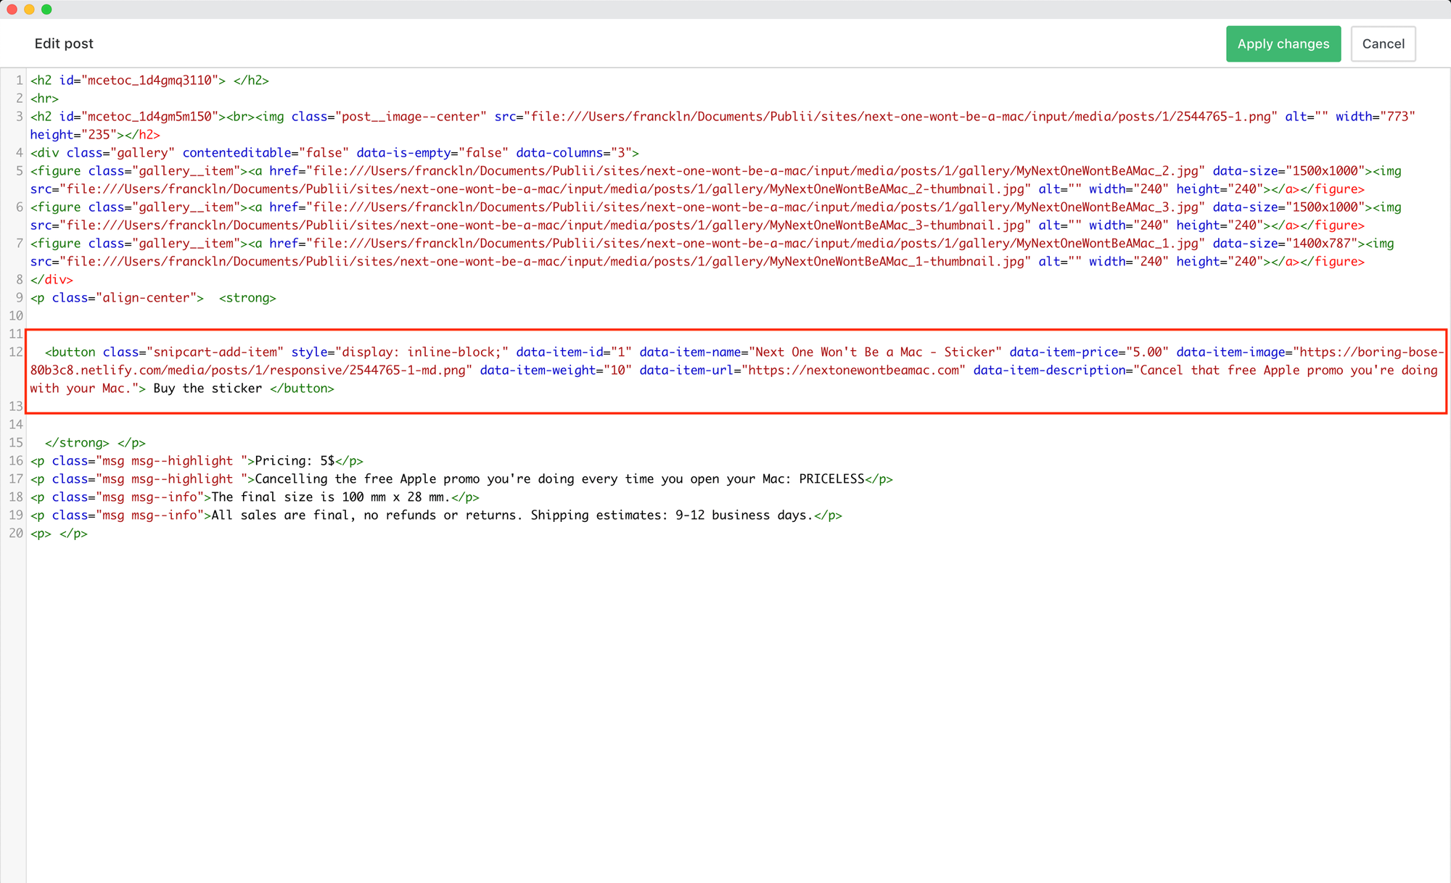Click the data-item-image attribute name
The image size is (1451, 883).
[1230, 352]
